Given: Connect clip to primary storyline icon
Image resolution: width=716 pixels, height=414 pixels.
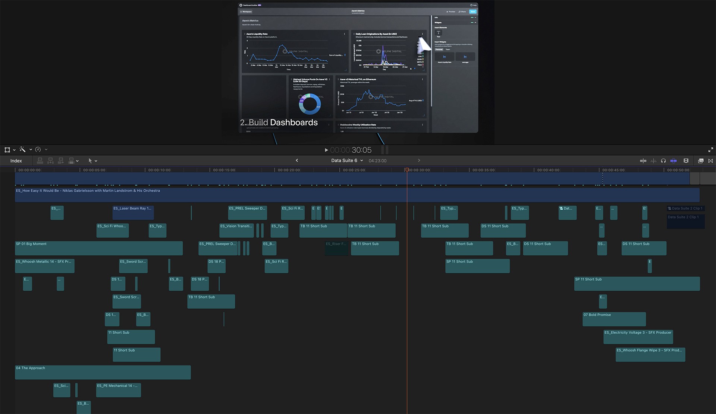Looking at the screenshot, I should pyautogui.click(x=40, y=161).
